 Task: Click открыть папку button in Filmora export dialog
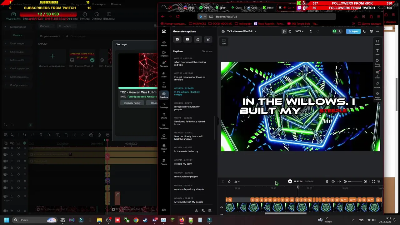[132, 103]
